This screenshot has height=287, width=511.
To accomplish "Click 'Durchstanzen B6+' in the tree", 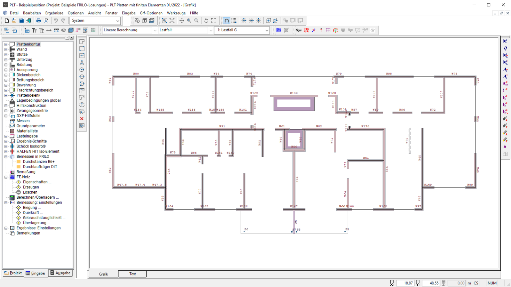I will [39, 162].
